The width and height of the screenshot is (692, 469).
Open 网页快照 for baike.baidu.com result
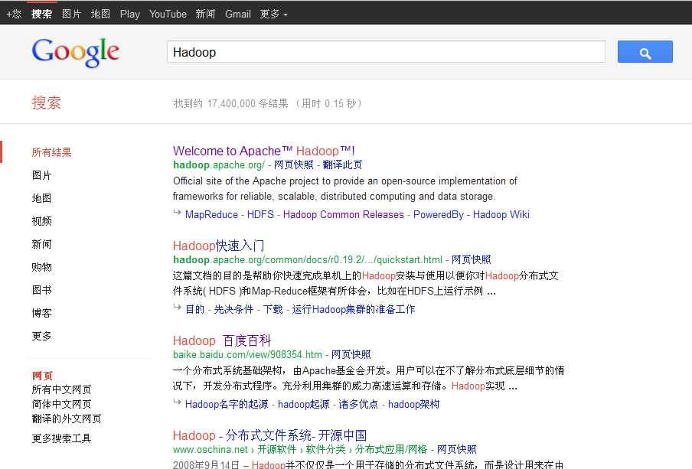coord(351,354)
